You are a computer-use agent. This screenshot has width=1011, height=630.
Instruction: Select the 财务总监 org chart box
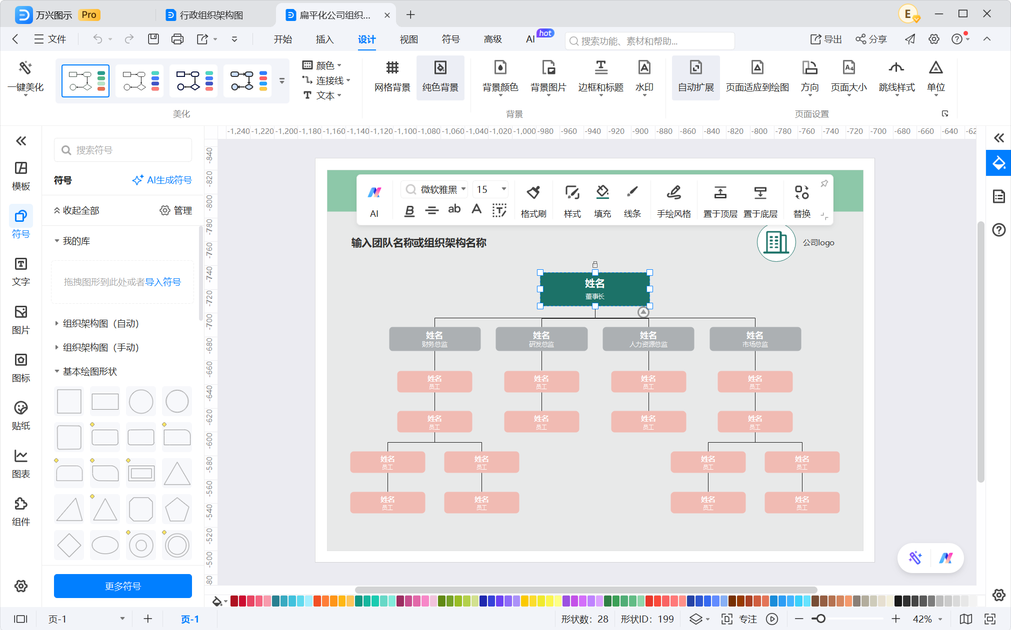(434, 339)
